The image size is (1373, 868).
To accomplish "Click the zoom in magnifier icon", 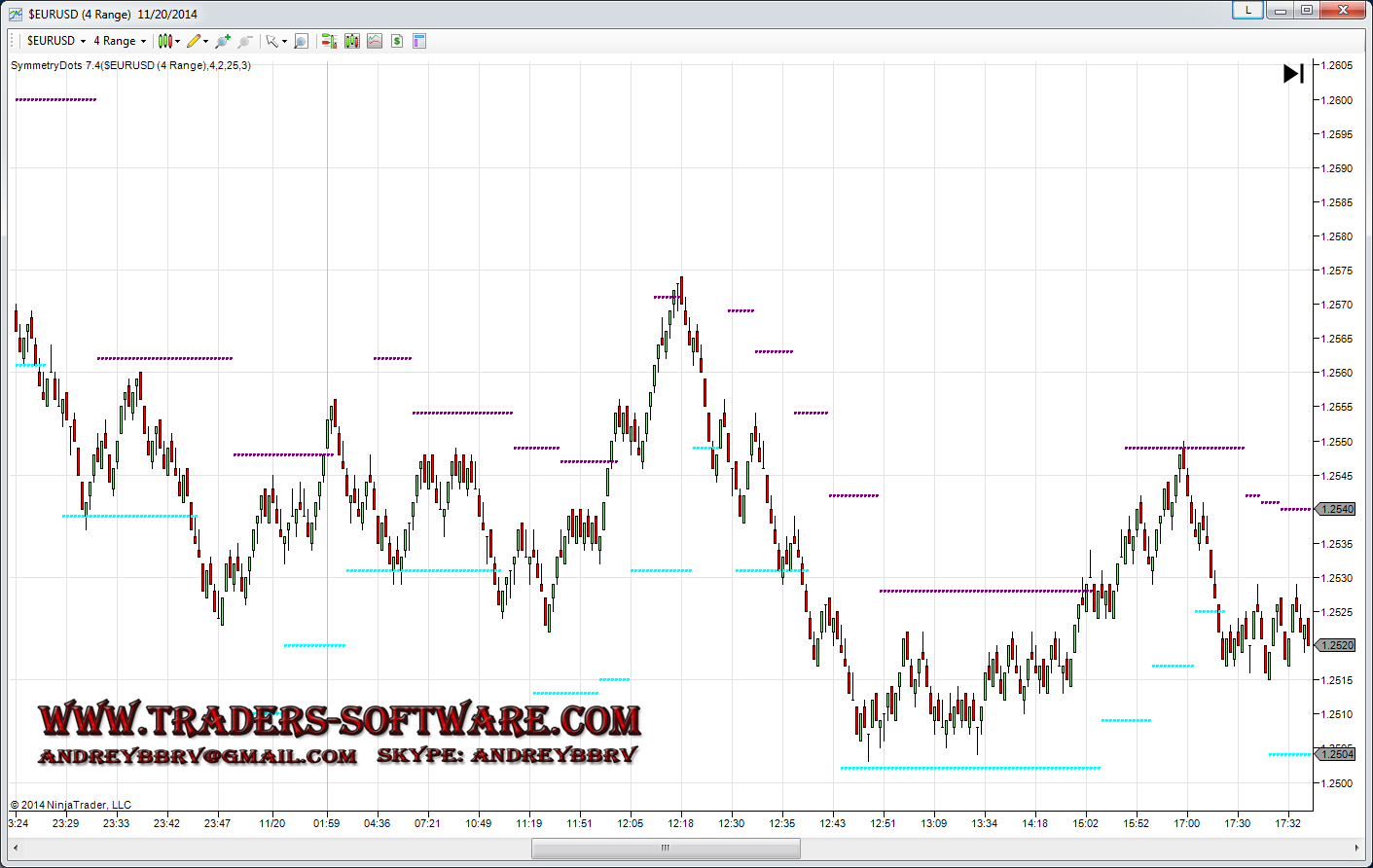I will click(x=223, y=41).
